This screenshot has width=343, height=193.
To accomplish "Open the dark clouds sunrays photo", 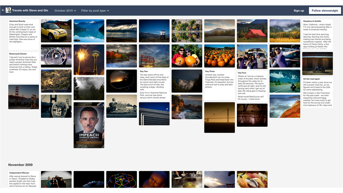I will 121,31.
